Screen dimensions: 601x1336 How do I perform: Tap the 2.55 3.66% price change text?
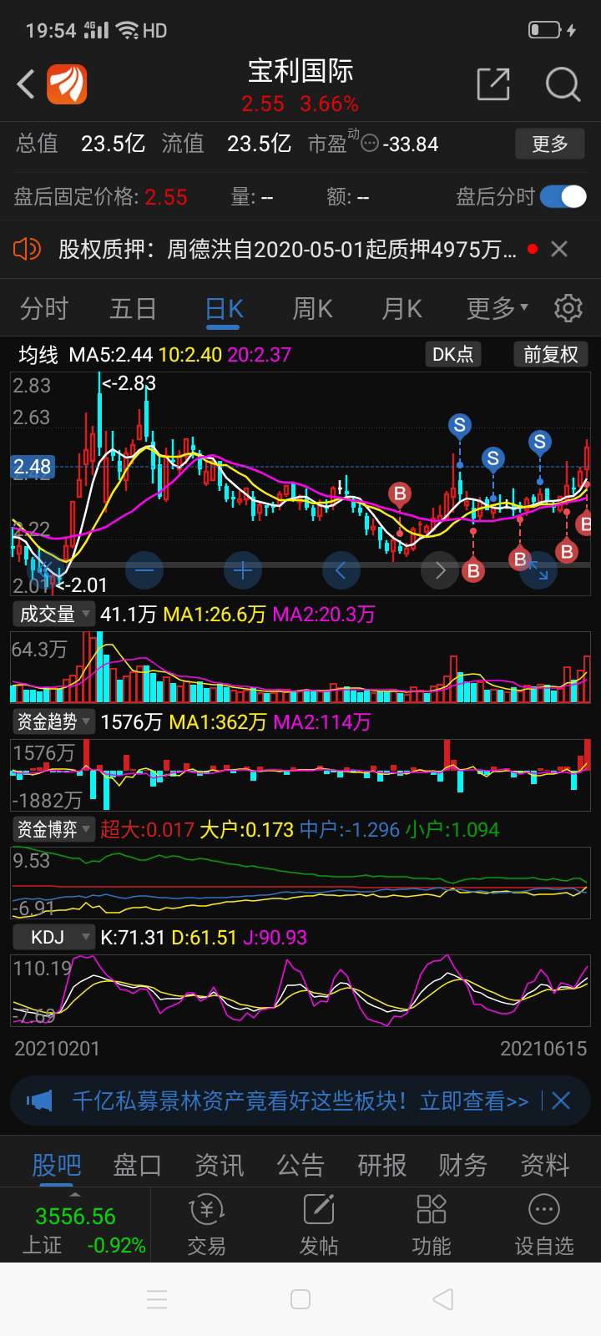click(300, 104)
